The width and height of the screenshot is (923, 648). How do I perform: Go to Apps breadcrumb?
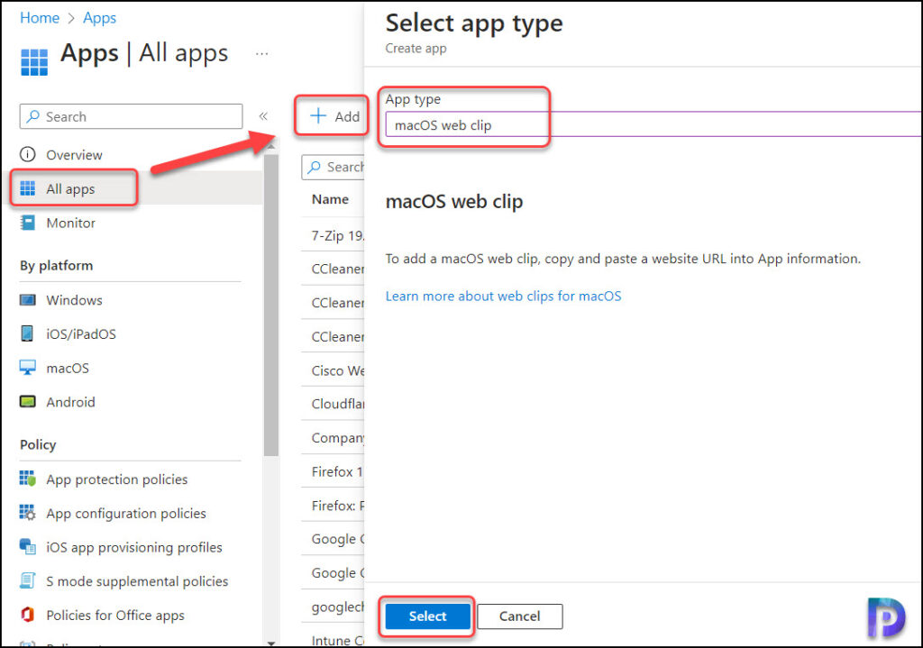[99, 18]
